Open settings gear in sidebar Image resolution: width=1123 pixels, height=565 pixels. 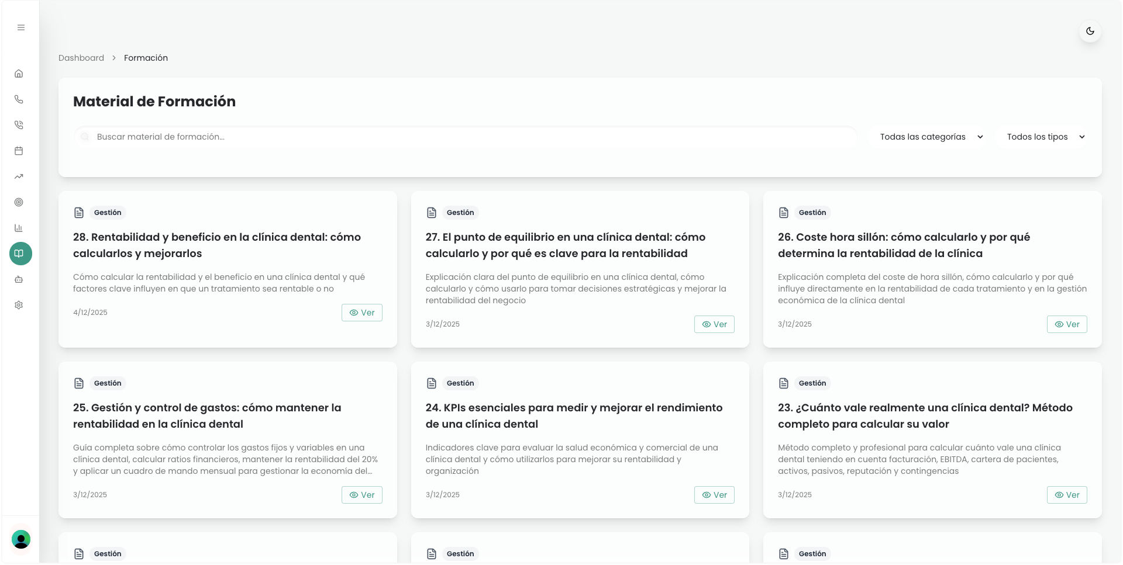point(19,305)
